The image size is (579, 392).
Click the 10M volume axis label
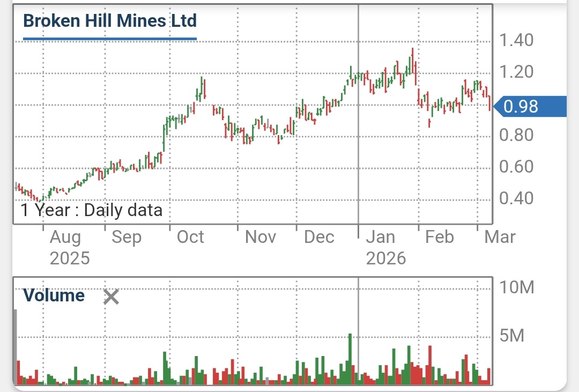pos(517,287)
